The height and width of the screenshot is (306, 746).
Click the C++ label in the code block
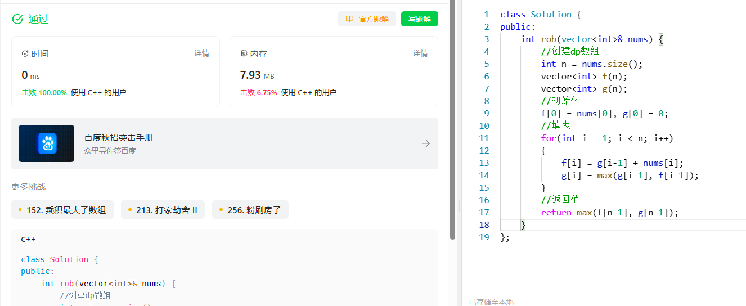(x=28, y=239)
